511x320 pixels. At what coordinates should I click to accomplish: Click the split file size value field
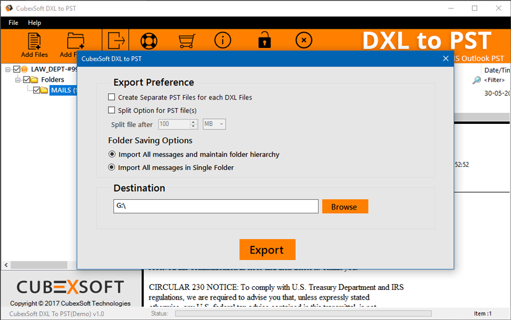click(x=174, y=124)
